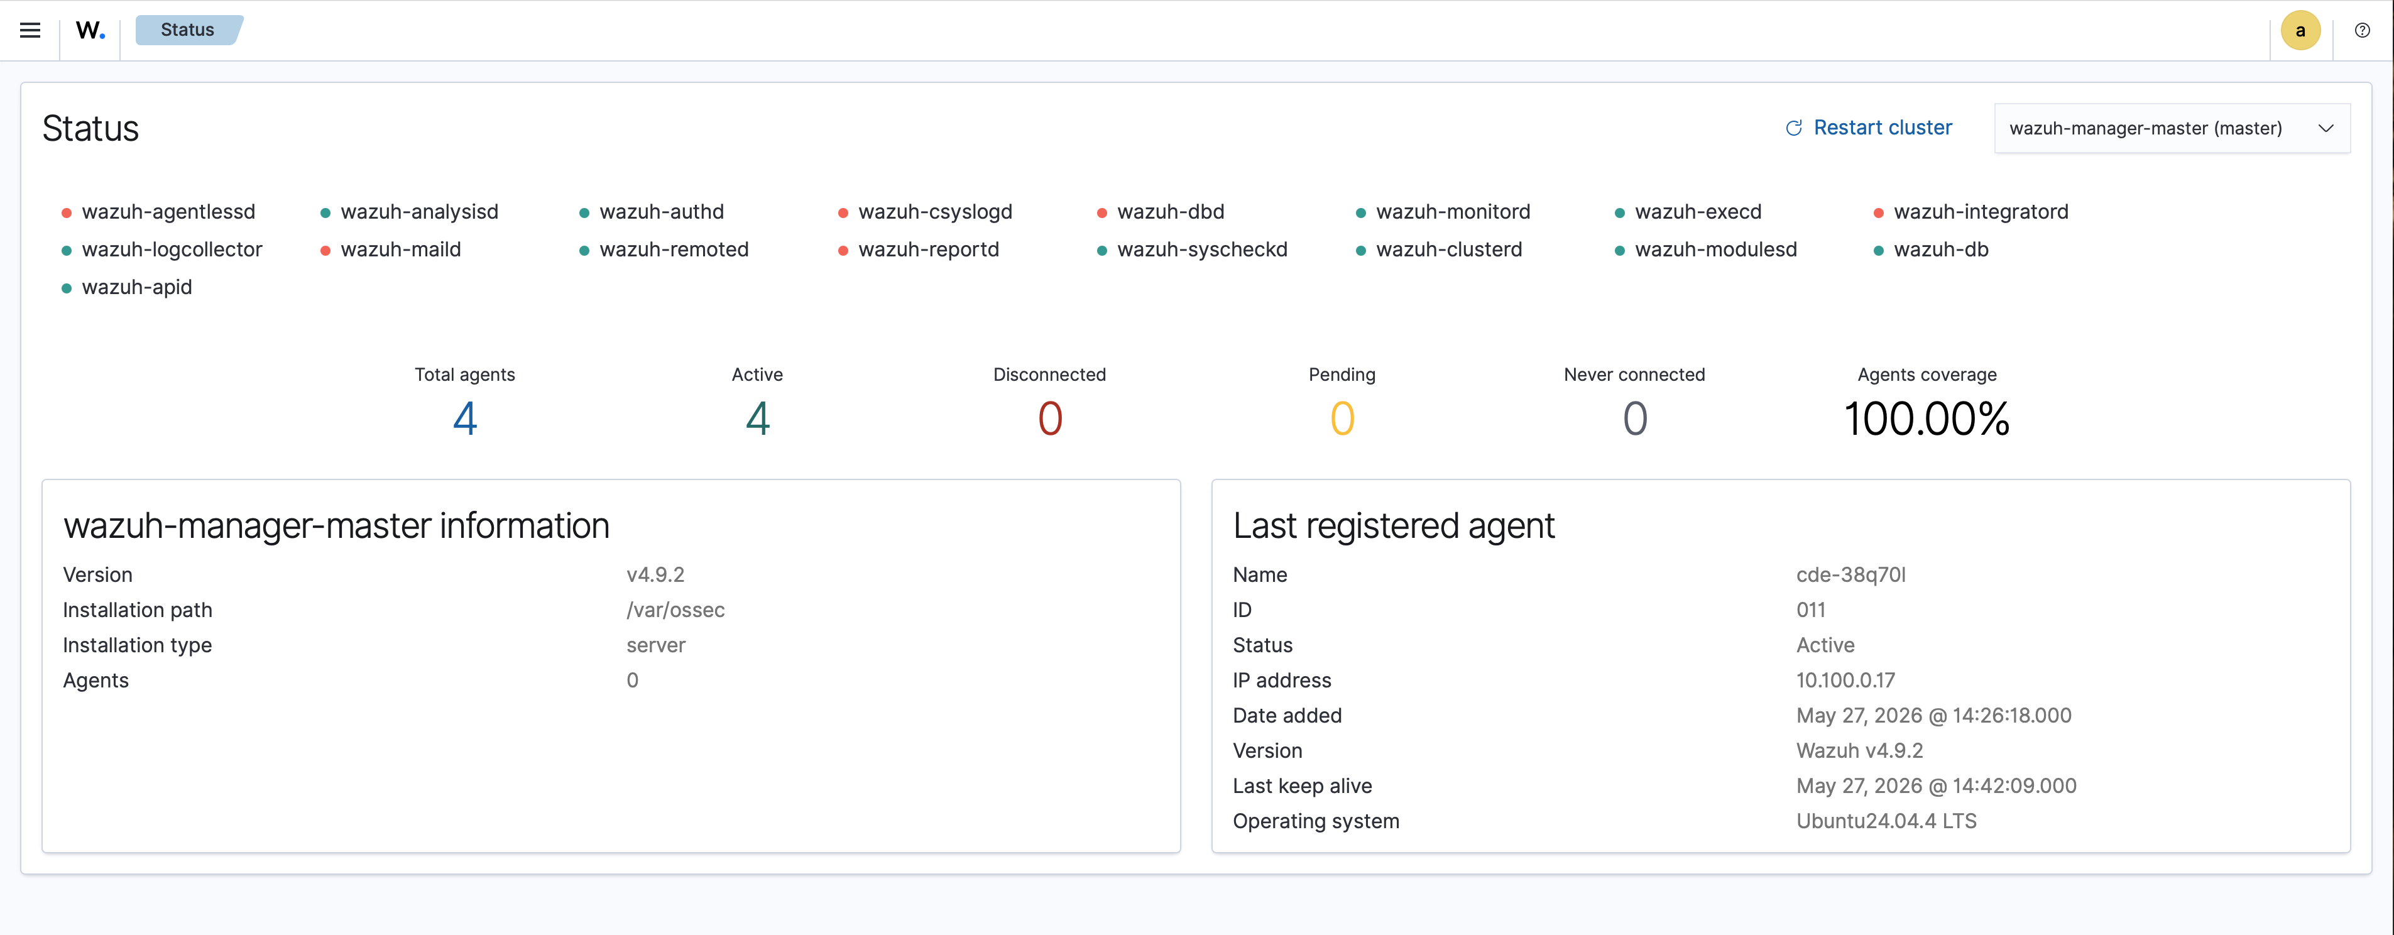This screenshot has height=935, width=2394.
Task: Click the agent name cde-38q70l
Action: click(1850, 574)
